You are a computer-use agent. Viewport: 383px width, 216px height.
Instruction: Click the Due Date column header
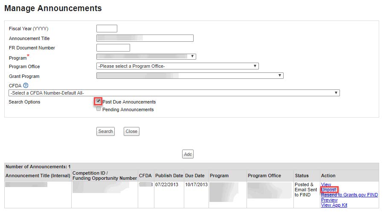click(x=195, y=176)
